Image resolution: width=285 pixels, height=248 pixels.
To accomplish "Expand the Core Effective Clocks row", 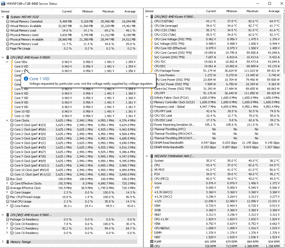I will pyautogui.click(x=7, y=183).
